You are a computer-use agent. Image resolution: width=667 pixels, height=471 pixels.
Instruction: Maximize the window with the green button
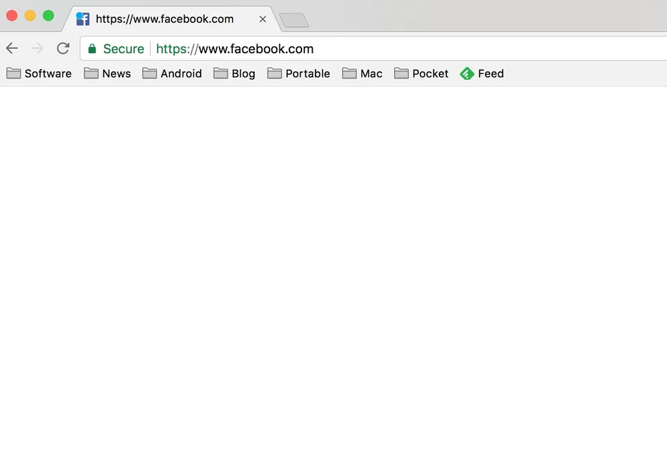coord(48,16)
